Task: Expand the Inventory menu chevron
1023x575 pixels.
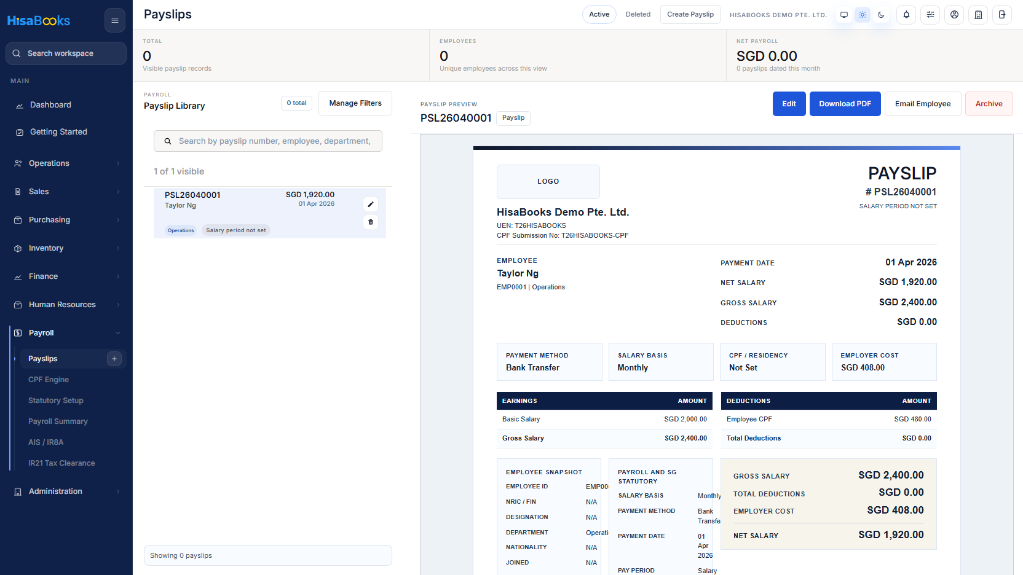Action: click(118, 248)
